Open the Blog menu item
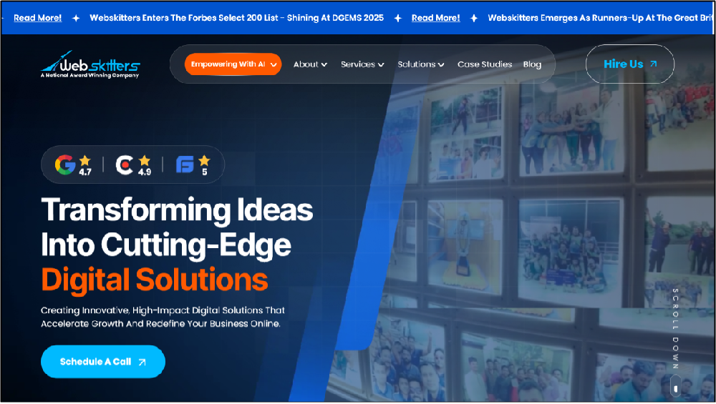The height and width of the screenshot is (404, 716). click(x=532, y=64)
